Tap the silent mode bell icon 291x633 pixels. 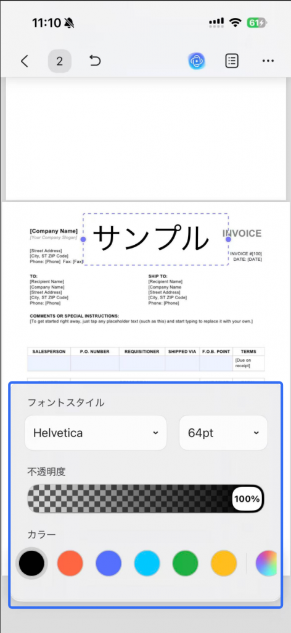click(69, 23)
